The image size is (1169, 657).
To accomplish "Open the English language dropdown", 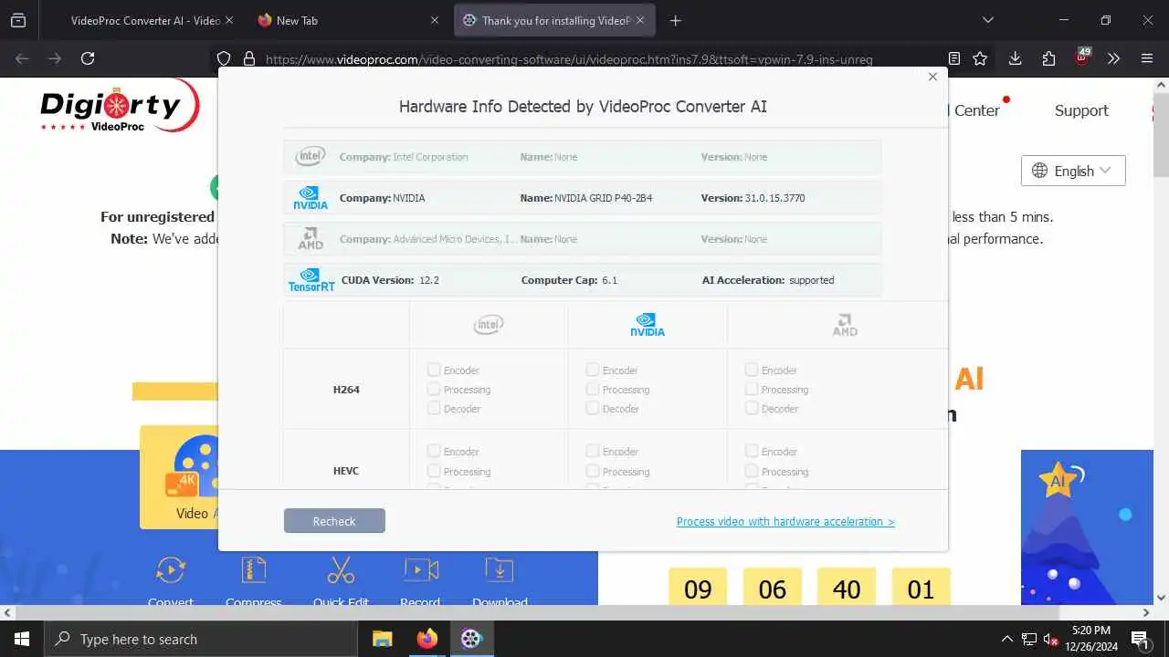I will click(1073, 171).
